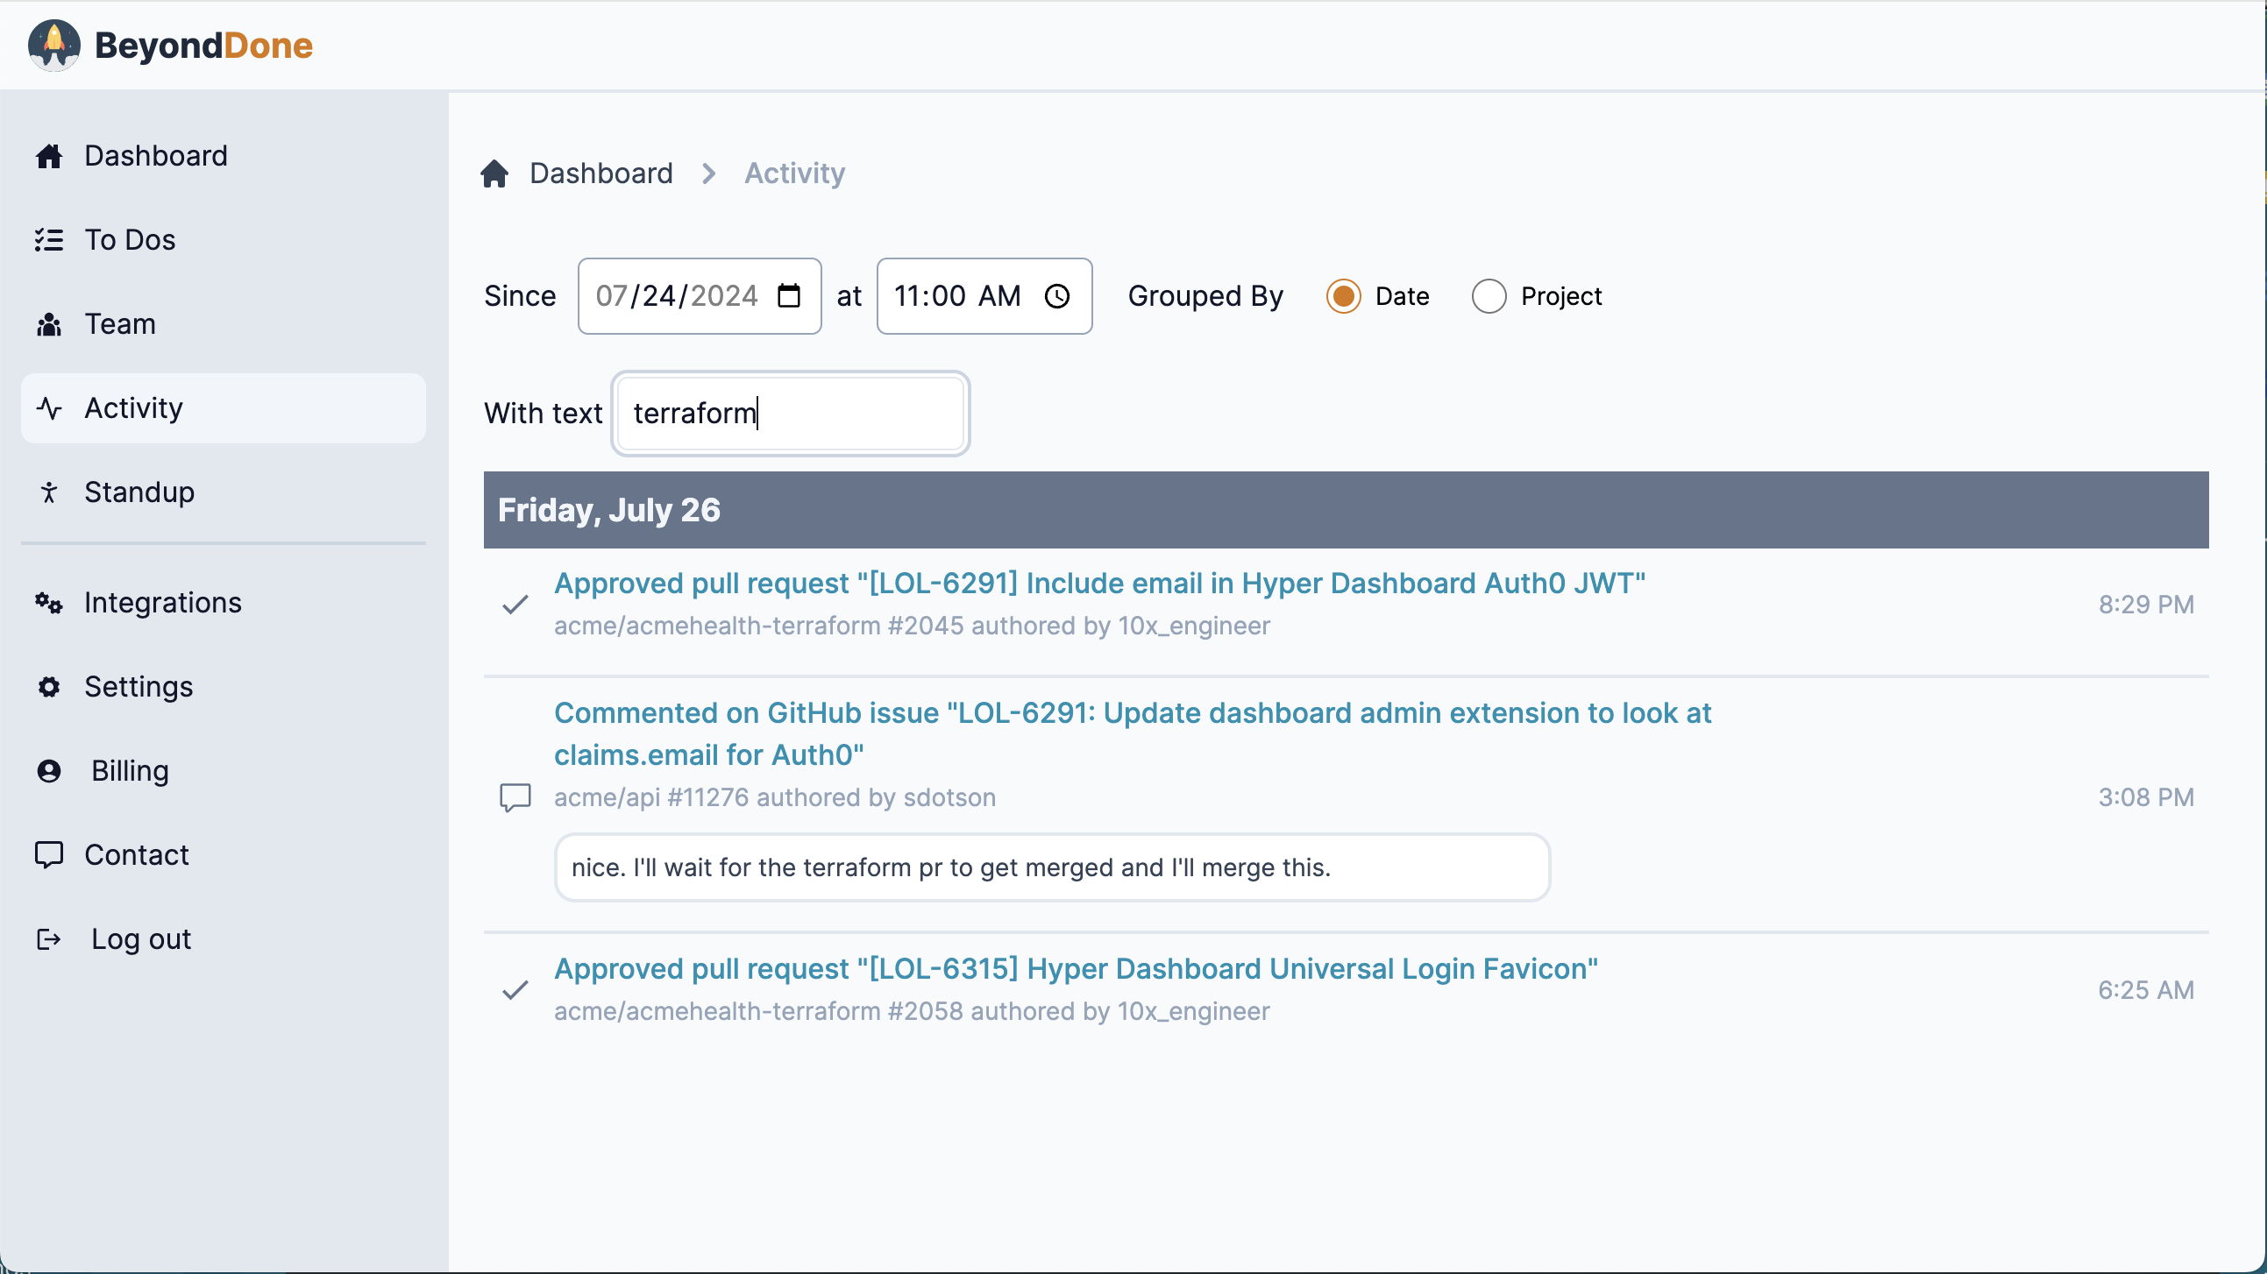This screenshot has height=1274, width=2267.
Task: Click the Log out arrow icon
Action: pyautogui.click(x=49, y=938)
